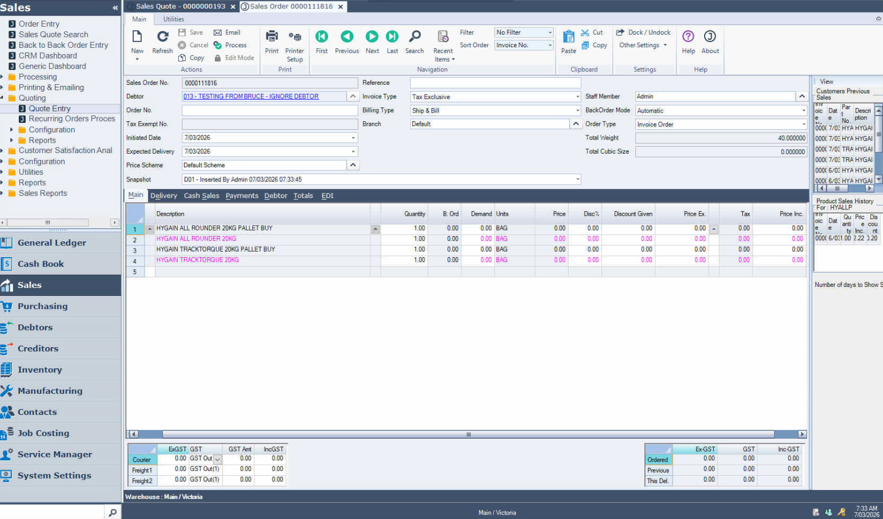Open the Invoice Type dropdown
The width and height of the screenshot is (883, 519).
pos(577,97)
